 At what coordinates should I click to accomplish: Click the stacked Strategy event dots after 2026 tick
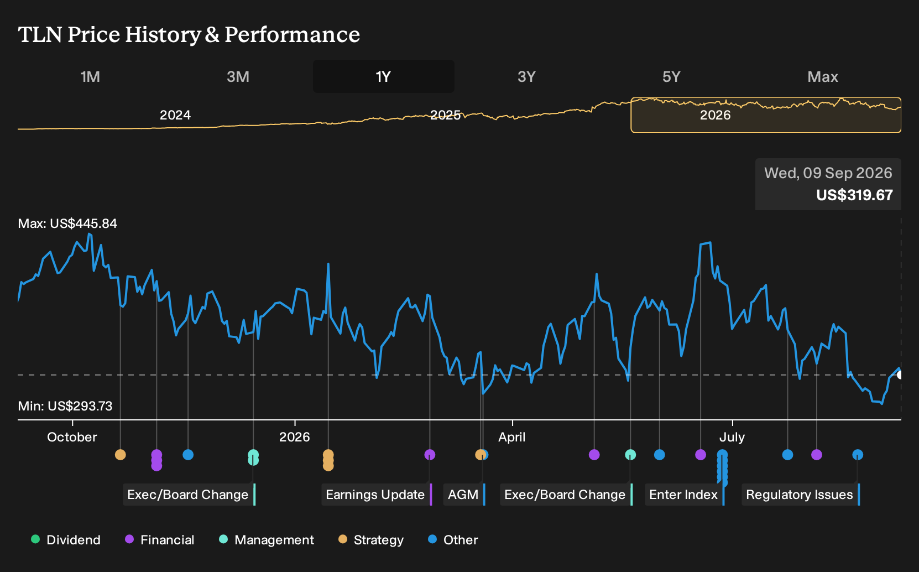(x=328, y=460)
